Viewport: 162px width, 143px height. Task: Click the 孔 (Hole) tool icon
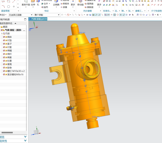38,1
